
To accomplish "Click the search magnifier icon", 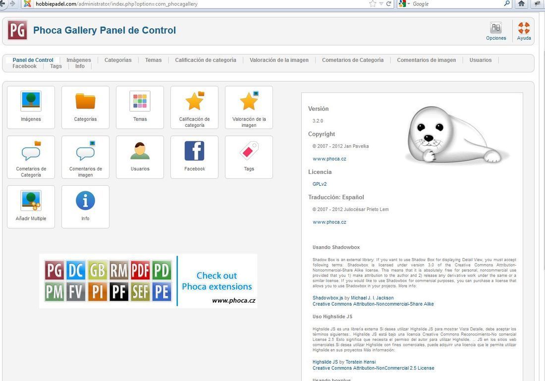I will coord(507,3).
